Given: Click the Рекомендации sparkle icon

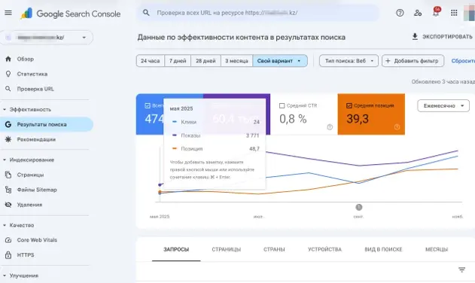Looking at the screenshot, I should (8, 139).
